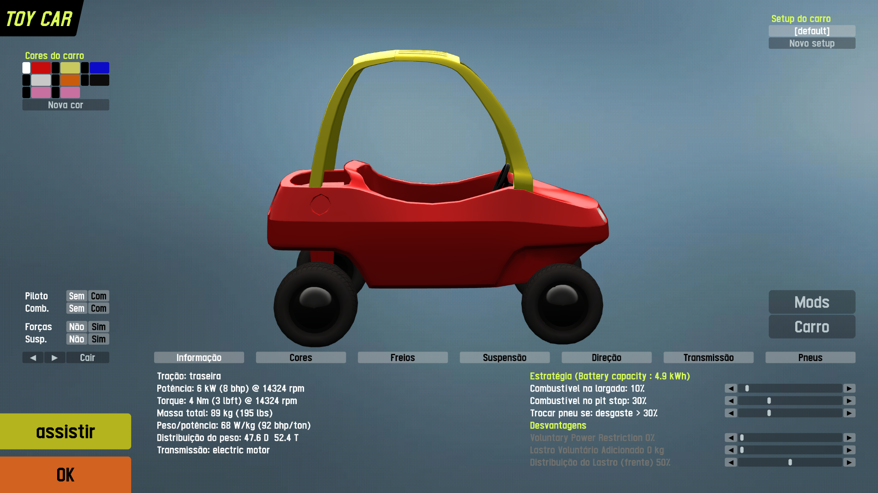Rotate car view with left arrow
Image resolution: width=878 pixels, height=493 pixels.
point(33,357)
